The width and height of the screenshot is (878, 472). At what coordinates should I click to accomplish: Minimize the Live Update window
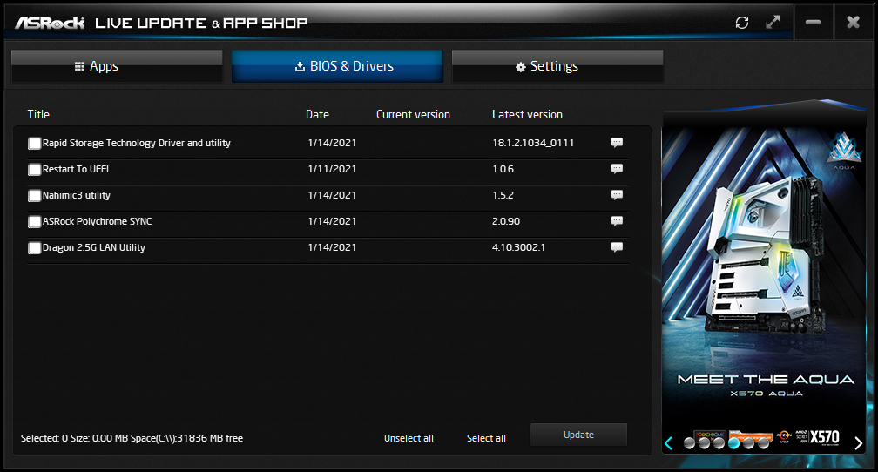[x=813, y=23]
